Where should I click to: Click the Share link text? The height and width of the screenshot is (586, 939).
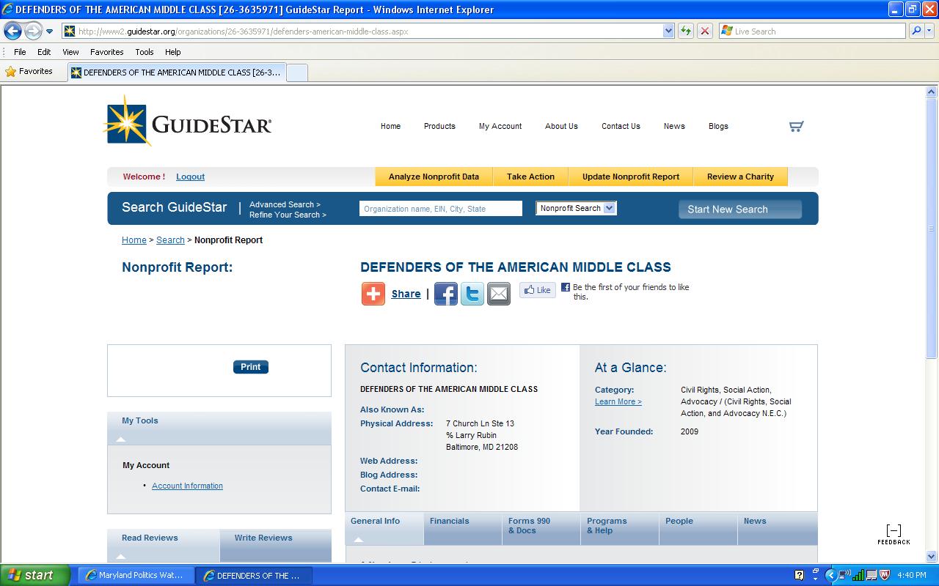(406, 294)
